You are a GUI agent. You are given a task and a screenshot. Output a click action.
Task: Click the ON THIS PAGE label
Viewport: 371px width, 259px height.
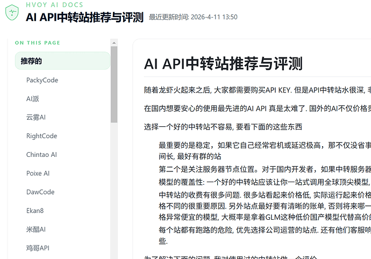(x=38, y=43)
